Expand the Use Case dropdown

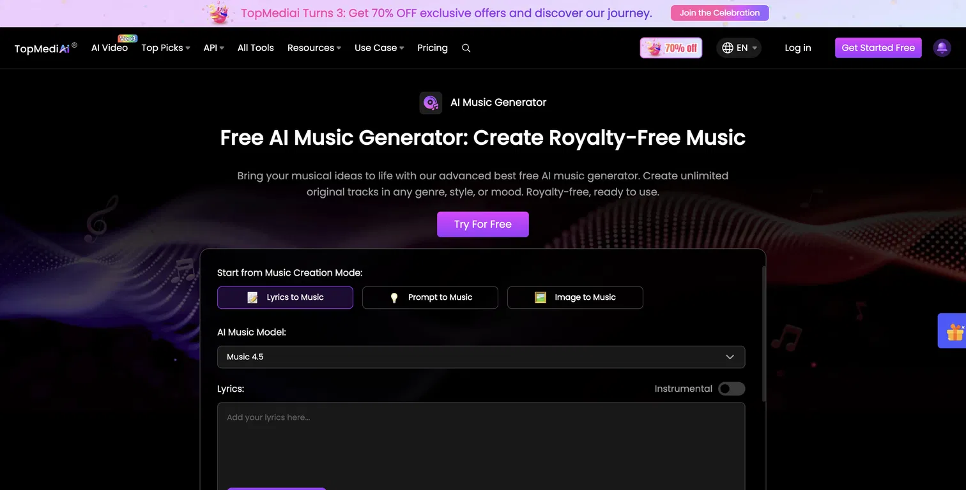click(x=379, y=48)
